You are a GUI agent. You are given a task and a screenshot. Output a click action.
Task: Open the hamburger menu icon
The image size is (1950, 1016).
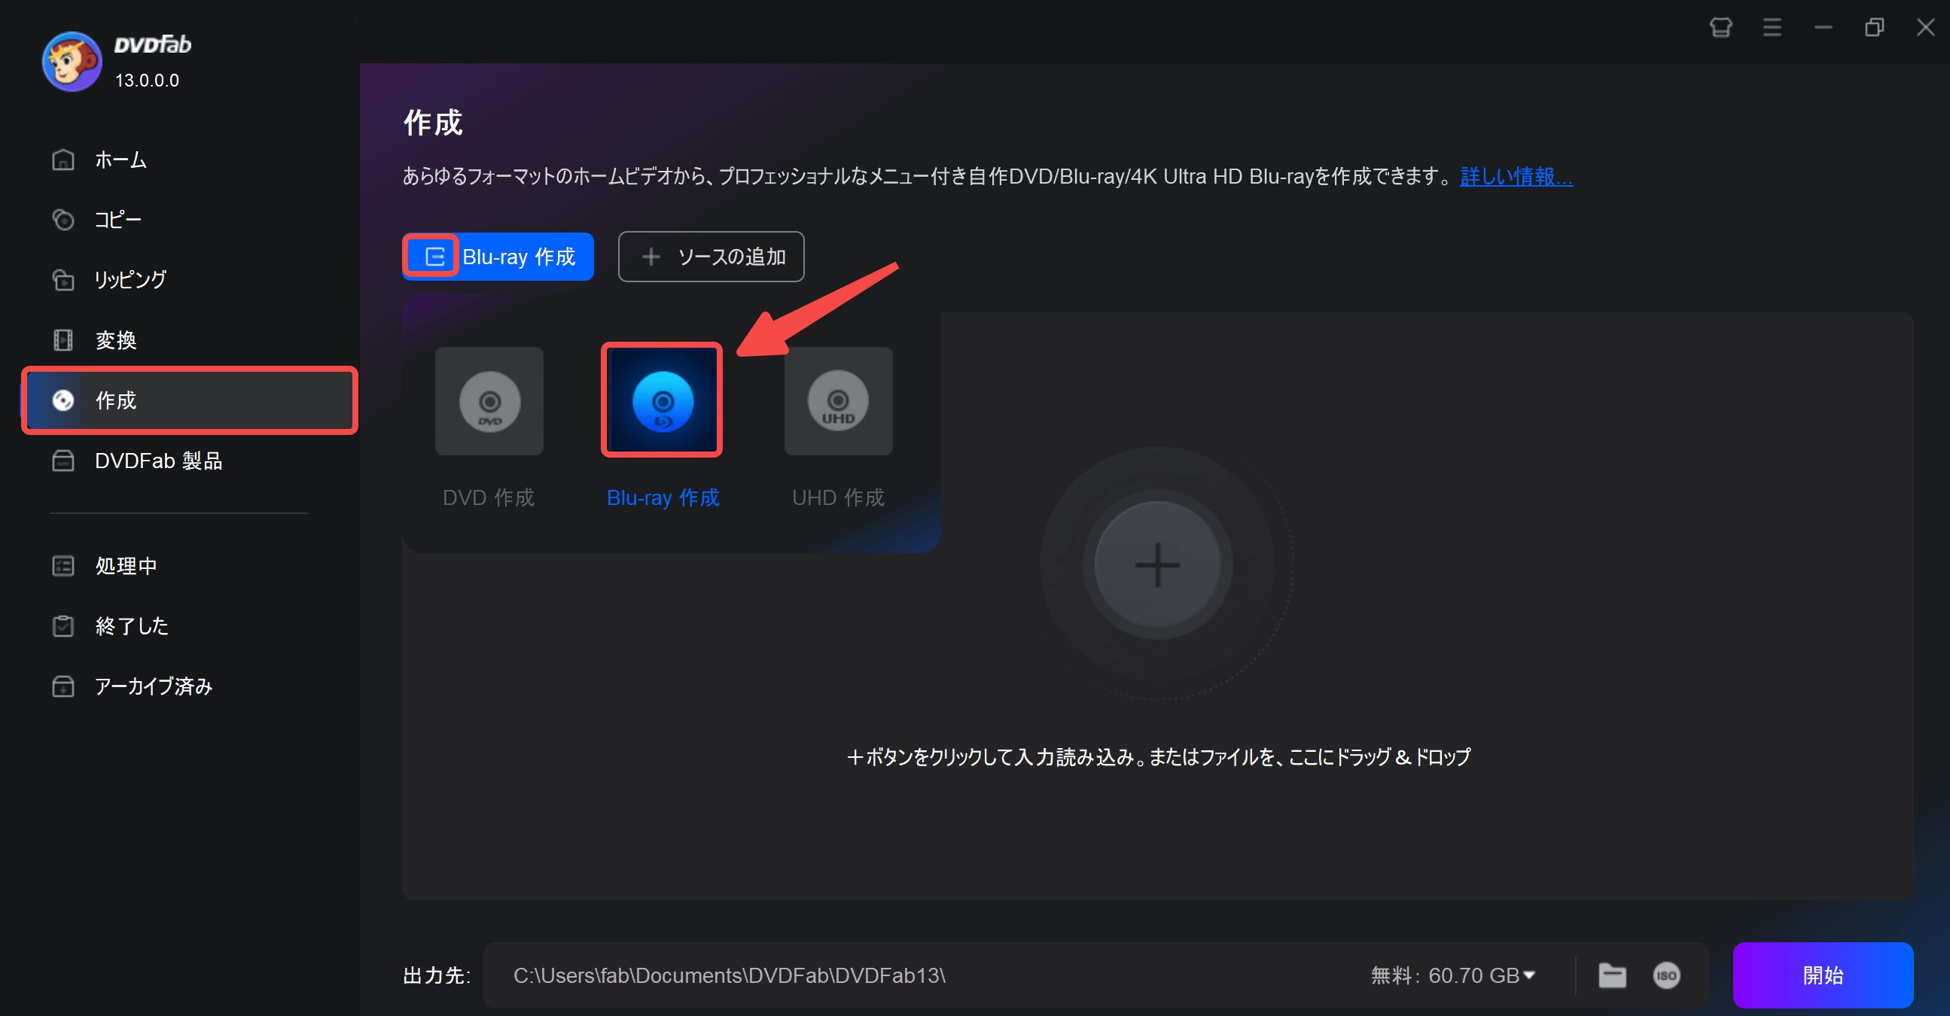[x=1772, y=28]
